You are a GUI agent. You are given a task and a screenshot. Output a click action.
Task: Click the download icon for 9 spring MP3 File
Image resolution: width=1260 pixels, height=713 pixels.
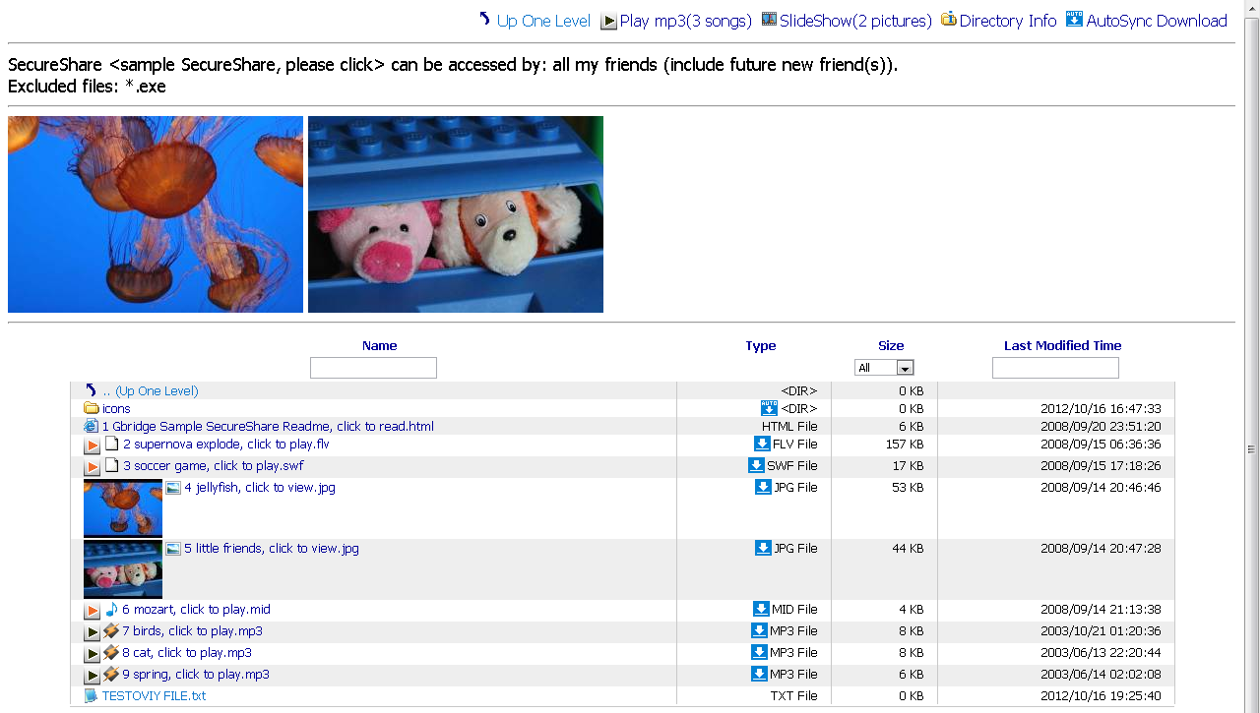[759, 674]
